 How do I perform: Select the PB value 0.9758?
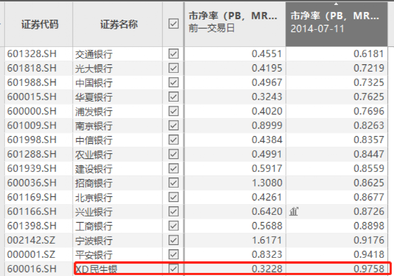[369, 268]
